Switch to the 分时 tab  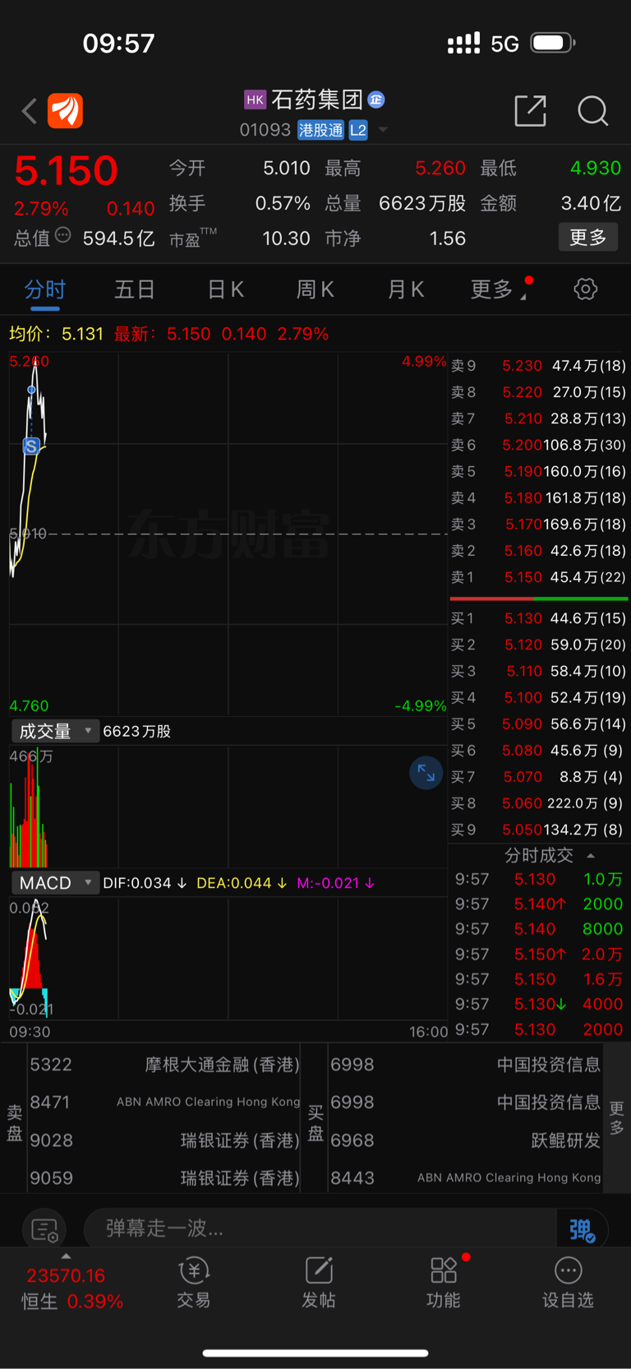click(x=44, y=289)
